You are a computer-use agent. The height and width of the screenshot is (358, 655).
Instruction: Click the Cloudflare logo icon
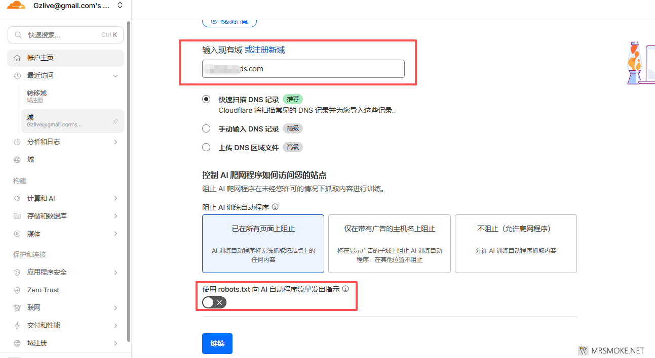16,6
